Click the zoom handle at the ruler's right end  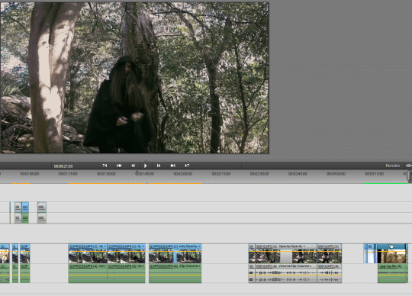(409, 175)
